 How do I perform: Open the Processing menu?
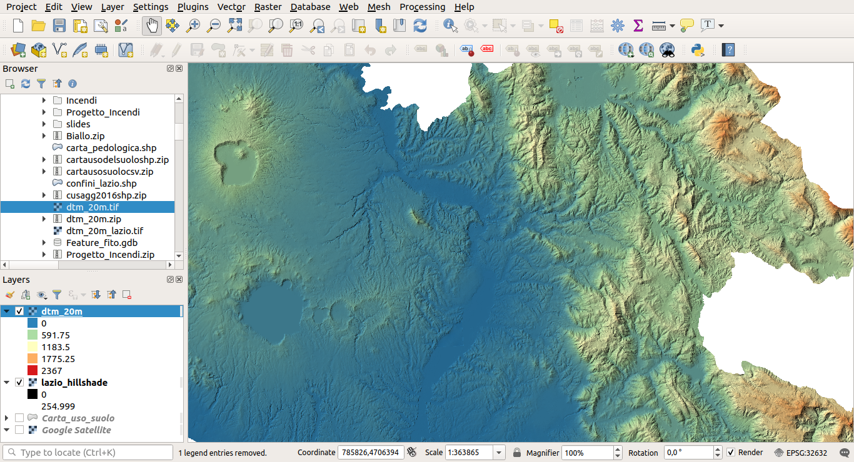point(422,7)
